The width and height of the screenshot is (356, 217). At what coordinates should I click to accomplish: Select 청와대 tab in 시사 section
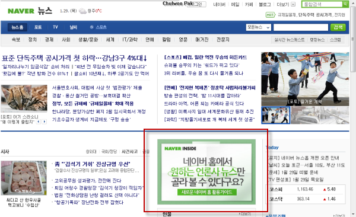coord(91,152)
